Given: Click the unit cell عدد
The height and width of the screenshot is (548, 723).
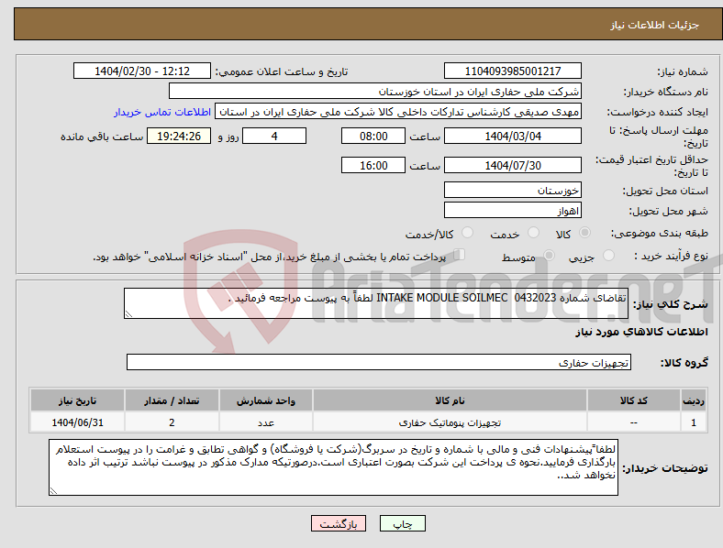Looking at the screenshot, I should point(266,422).
